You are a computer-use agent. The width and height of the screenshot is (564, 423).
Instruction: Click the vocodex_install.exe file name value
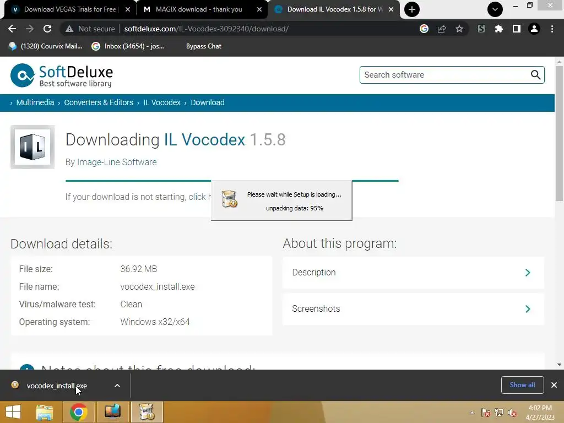(x=157, y=286)
